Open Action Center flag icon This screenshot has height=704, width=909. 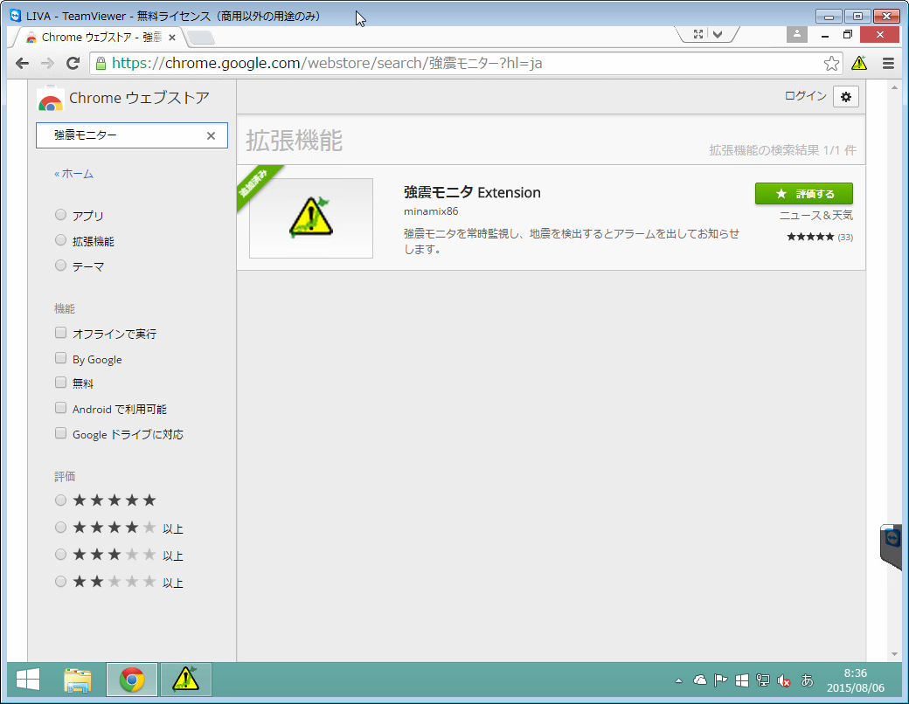click(x=720, y=680)
